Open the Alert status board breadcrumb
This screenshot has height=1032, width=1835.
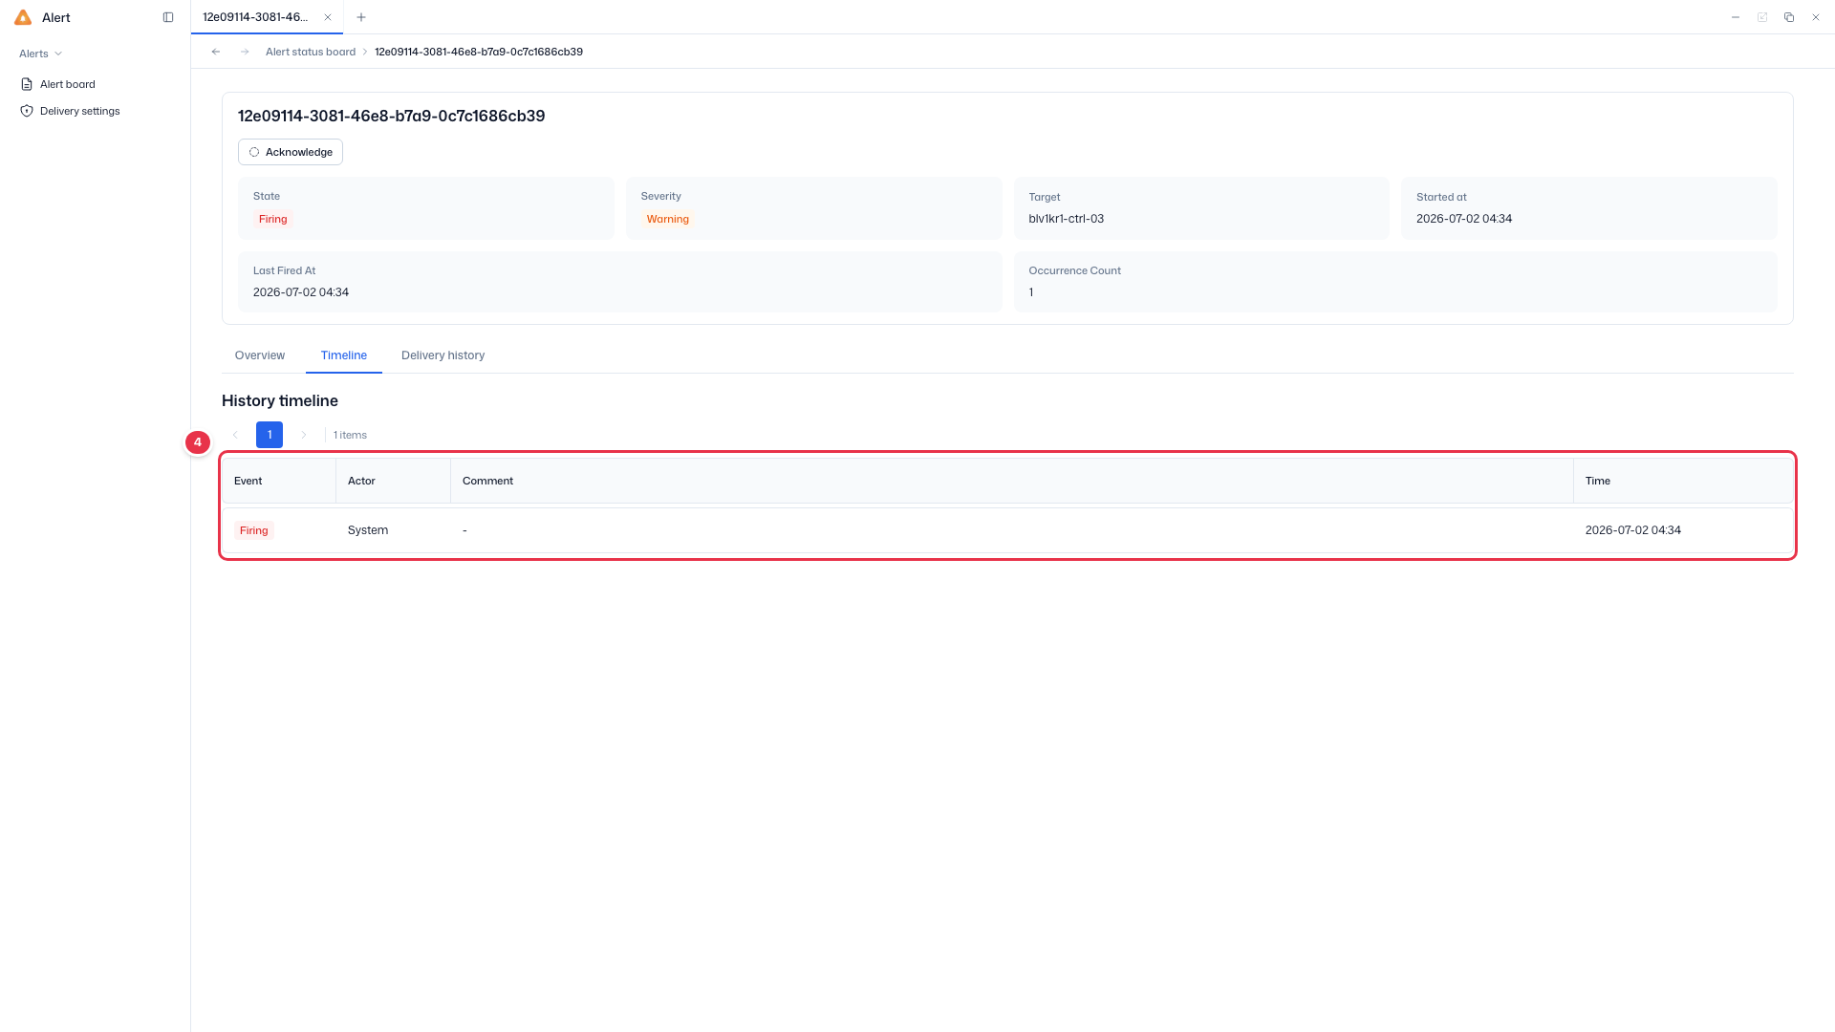[x=311, y=52]
